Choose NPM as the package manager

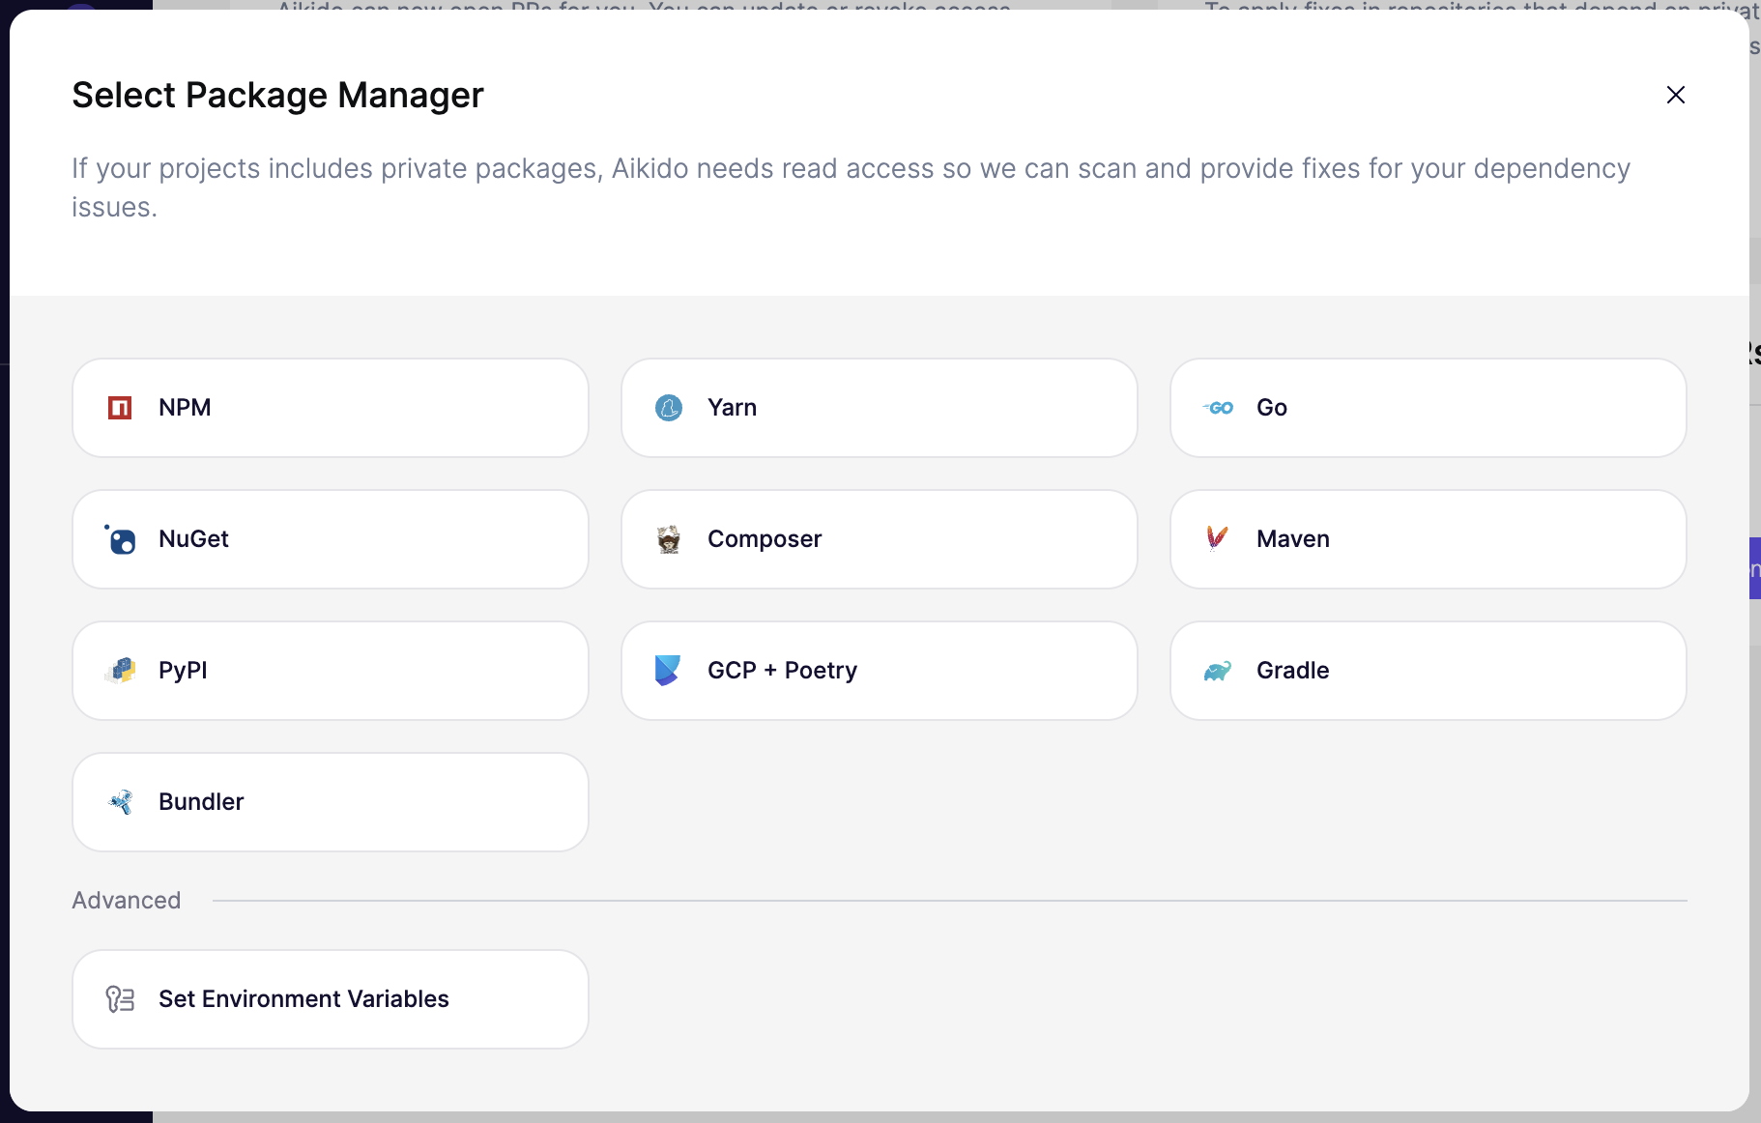(331, 408)
